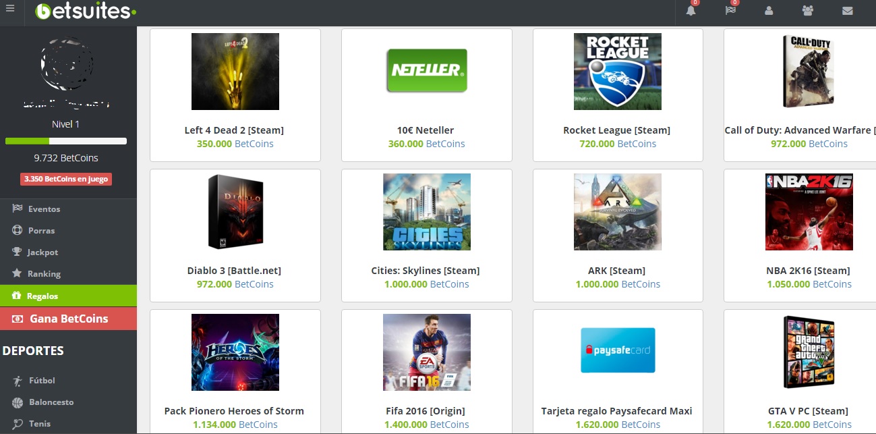
Task: Open the Call of Duty box image
Action: pos(809,72)
